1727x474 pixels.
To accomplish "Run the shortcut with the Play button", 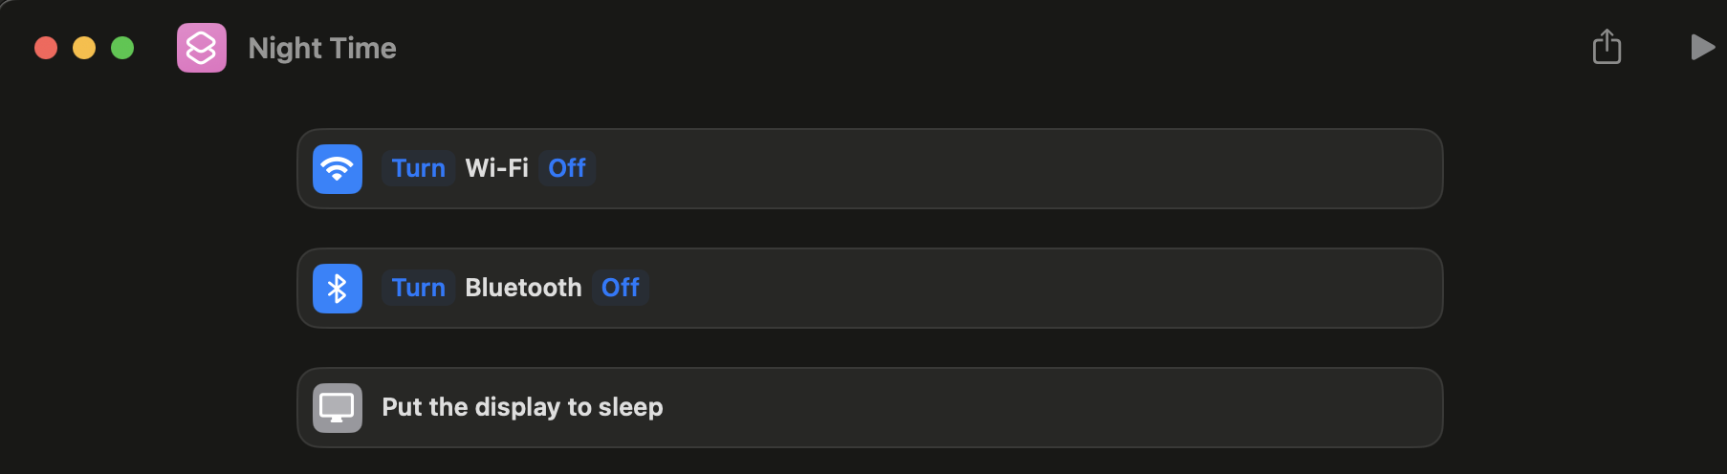I will pyautogui.click(x=1702, y=47).
